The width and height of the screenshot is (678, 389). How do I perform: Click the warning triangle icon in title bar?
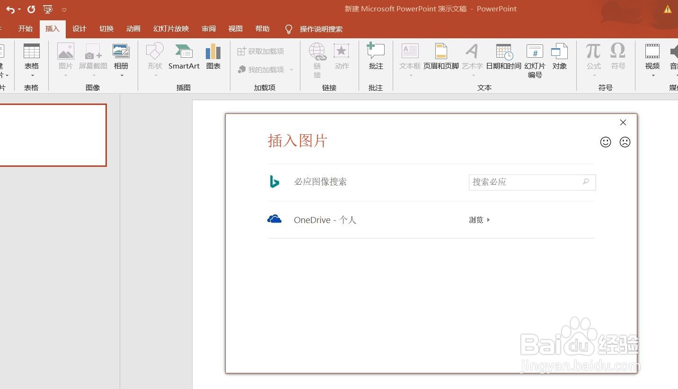[668, 9]
